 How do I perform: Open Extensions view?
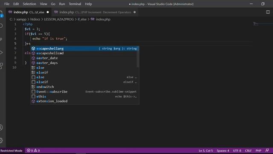pos(1,66)
